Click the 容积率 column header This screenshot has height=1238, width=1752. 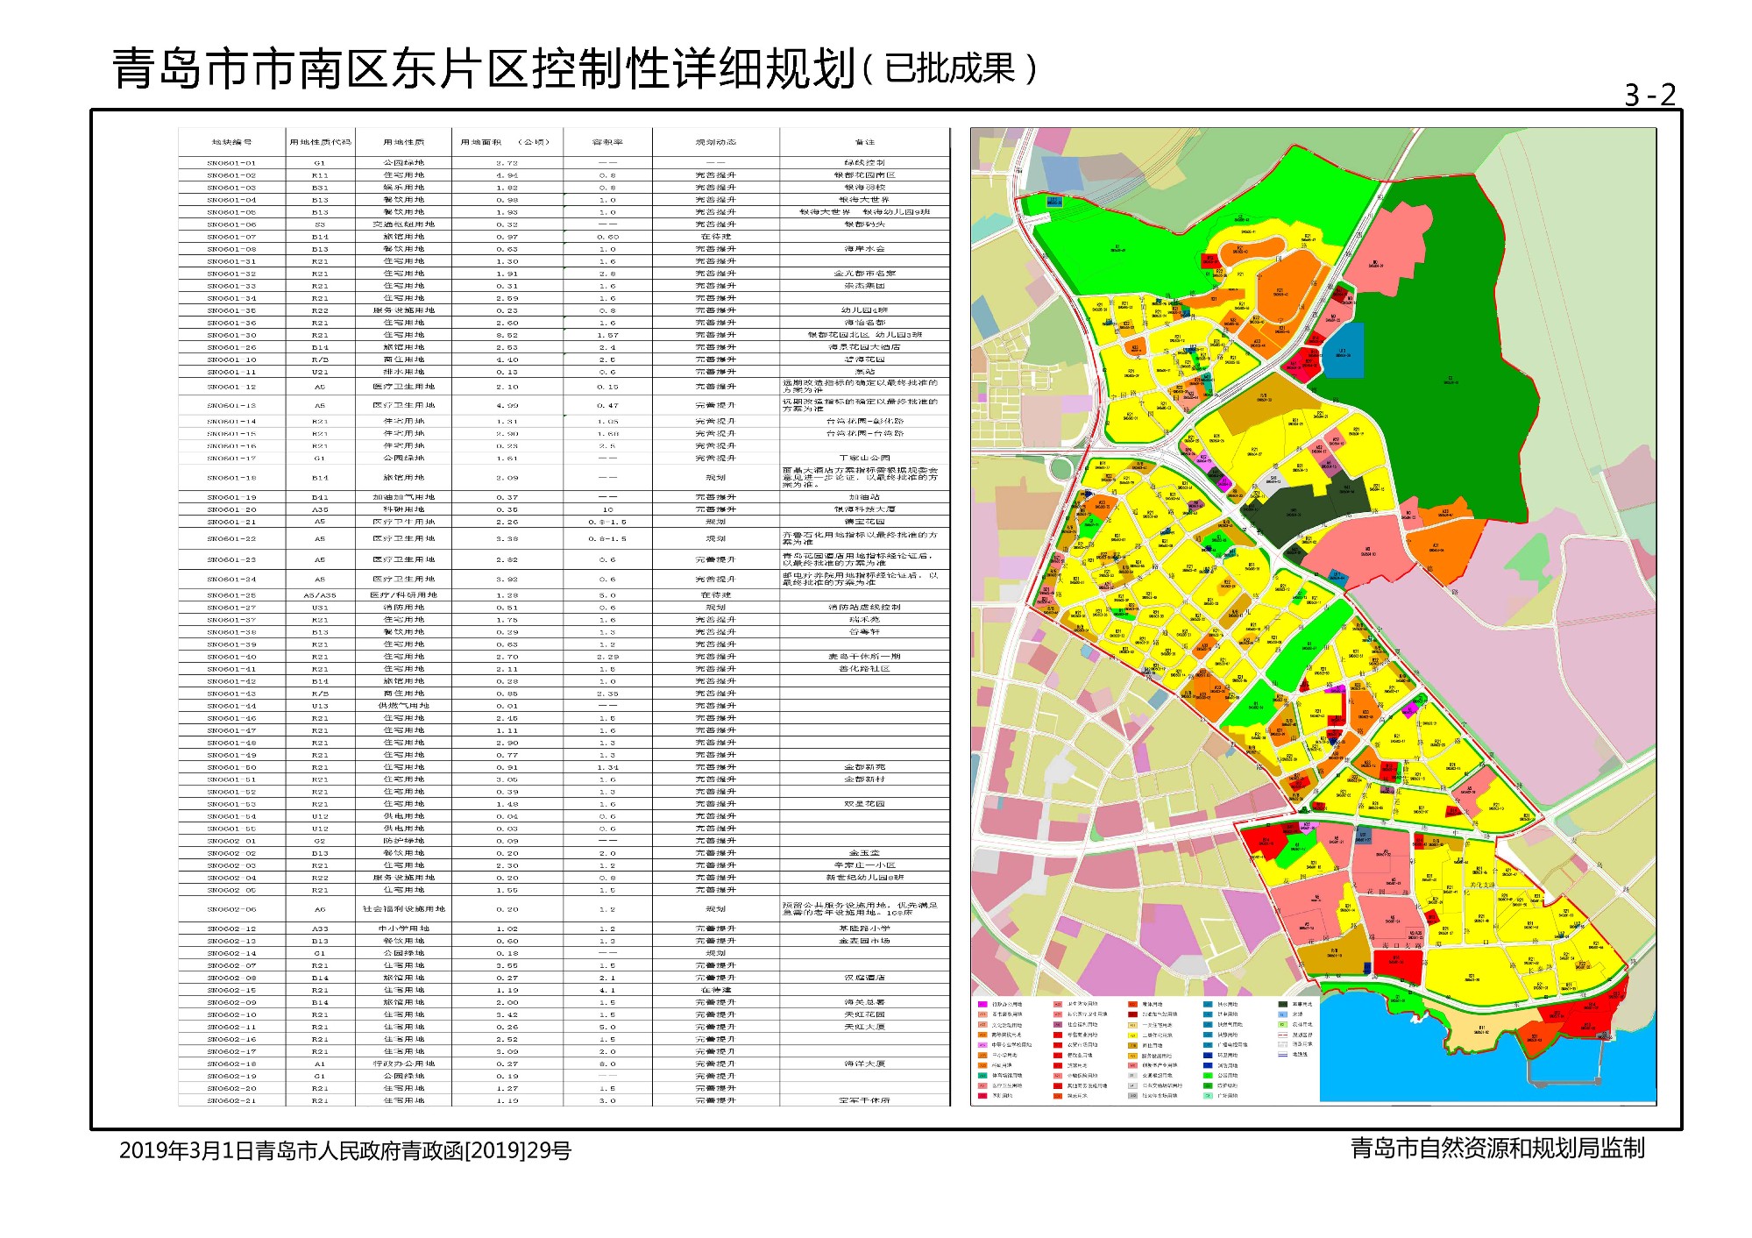pyautogui.click(x=606, y=142)
